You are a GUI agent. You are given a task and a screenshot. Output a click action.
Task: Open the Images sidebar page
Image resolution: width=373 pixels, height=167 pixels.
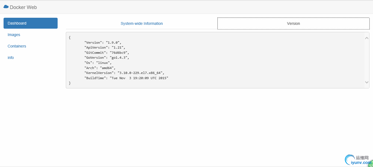(x=14, y=35)
